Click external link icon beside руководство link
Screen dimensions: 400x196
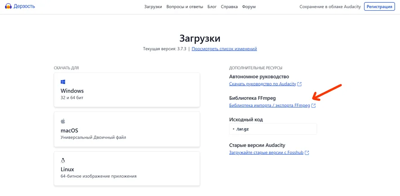[x=299, y=84]
